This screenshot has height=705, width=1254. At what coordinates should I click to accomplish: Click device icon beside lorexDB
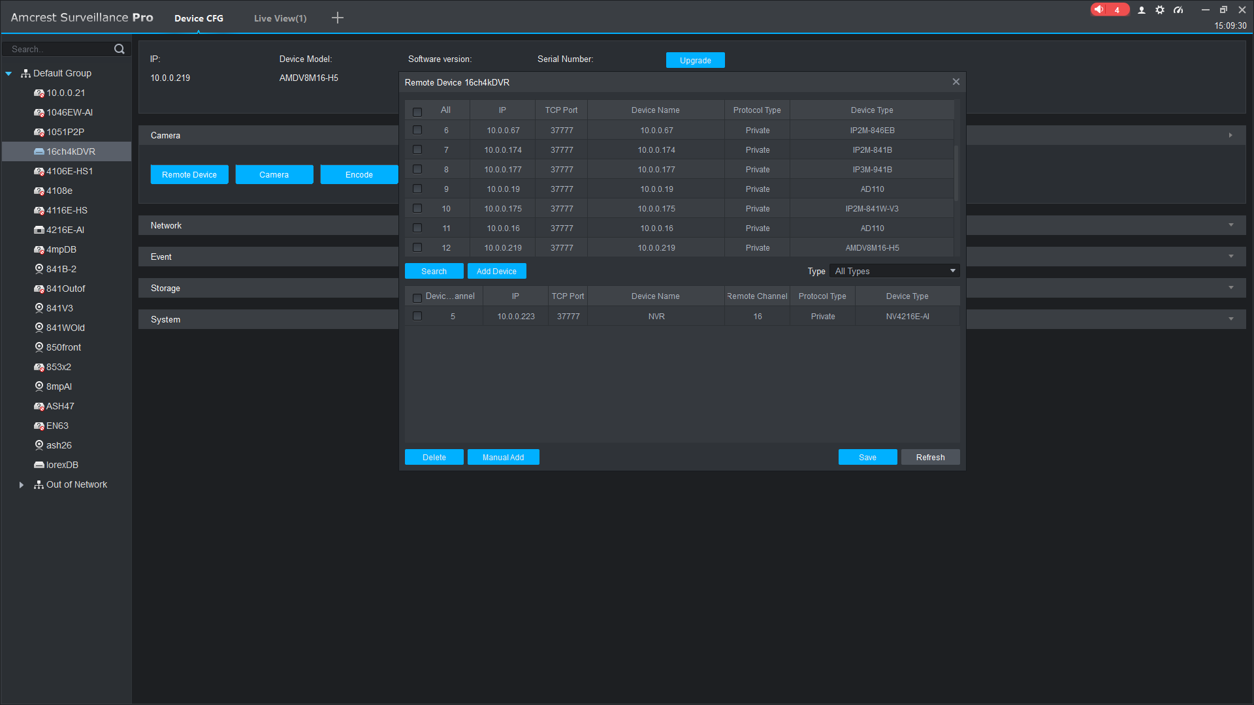pos(39,465)
